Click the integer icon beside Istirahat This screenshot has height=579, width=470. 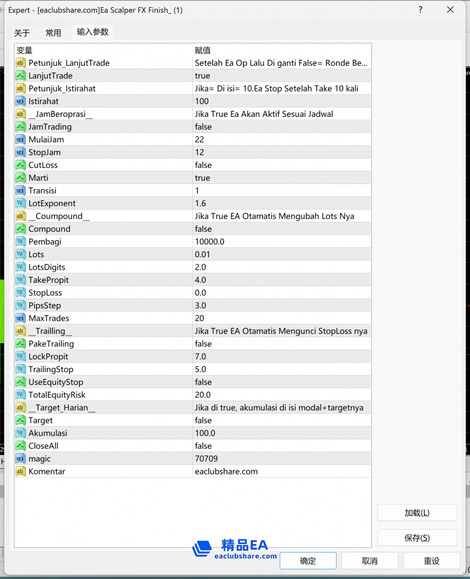21,101
